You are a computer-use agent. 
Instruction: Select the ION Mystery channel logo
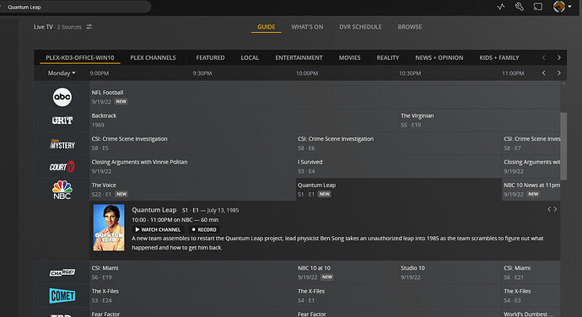tap(62, 143)
